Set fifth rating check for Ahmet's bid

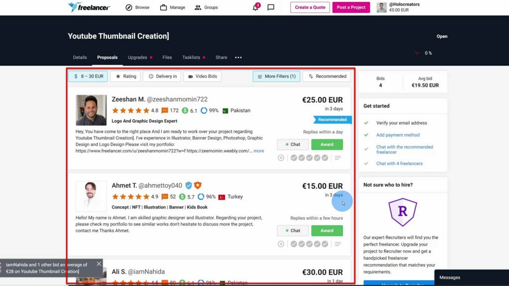325,244
